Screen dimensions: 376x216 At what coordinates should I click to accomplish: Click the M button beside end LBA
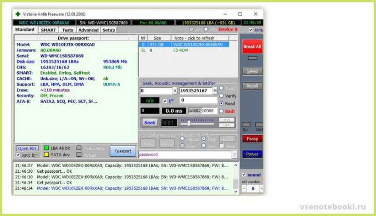pos(215,91)
